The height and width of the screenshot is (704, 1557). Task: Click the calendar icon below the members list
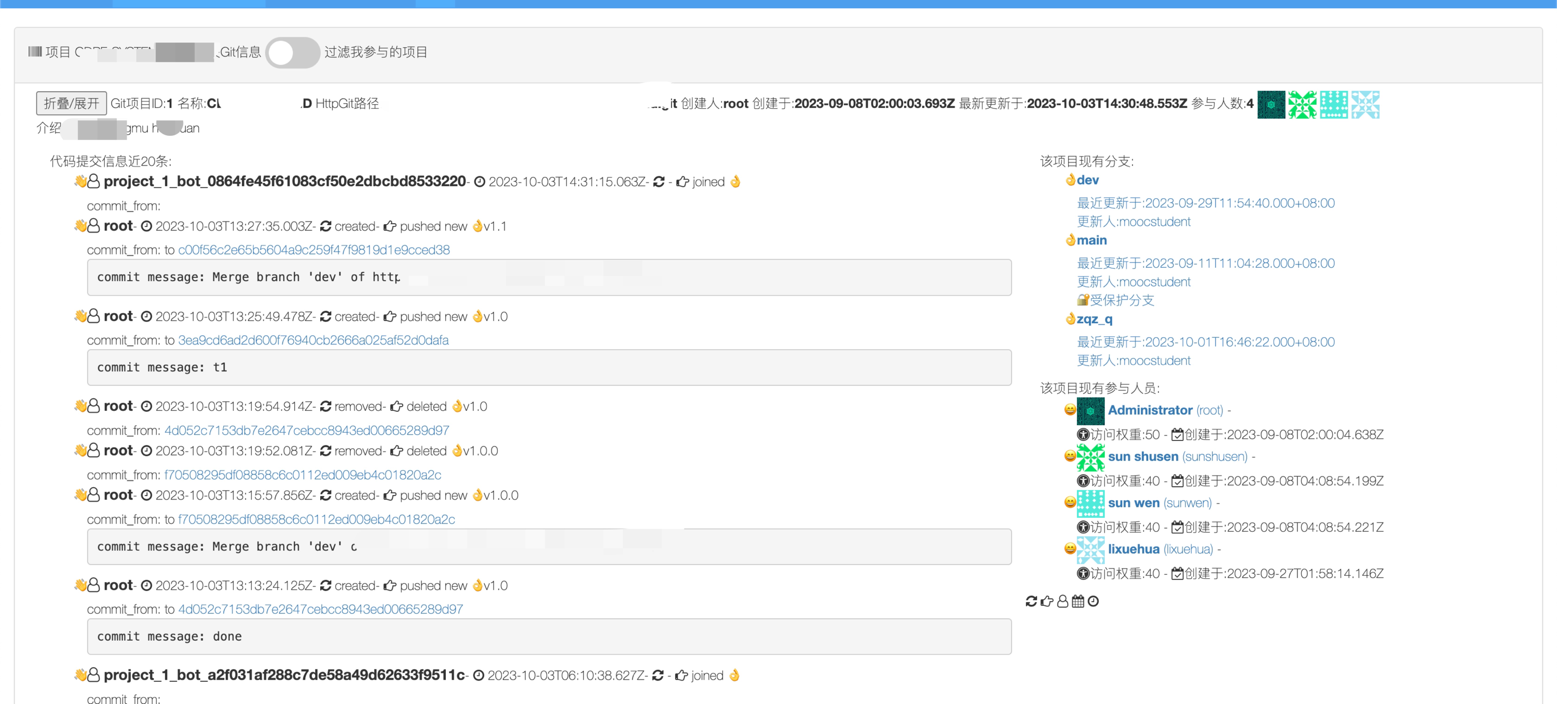1077,601
